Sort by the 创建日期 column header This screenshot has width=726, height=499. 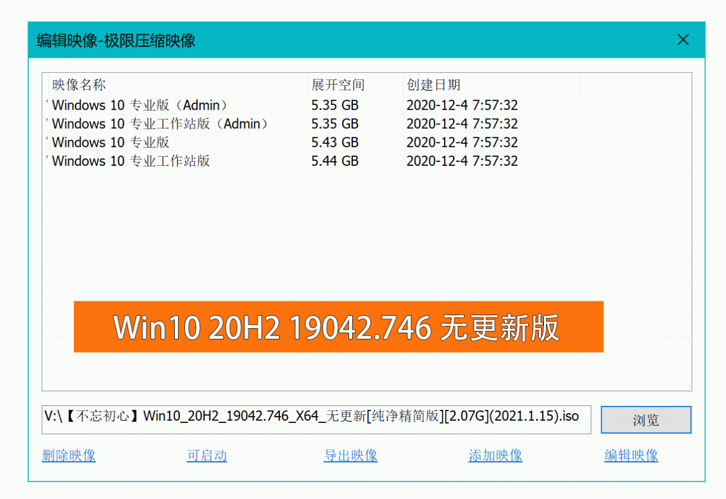[x=492, y=85]
